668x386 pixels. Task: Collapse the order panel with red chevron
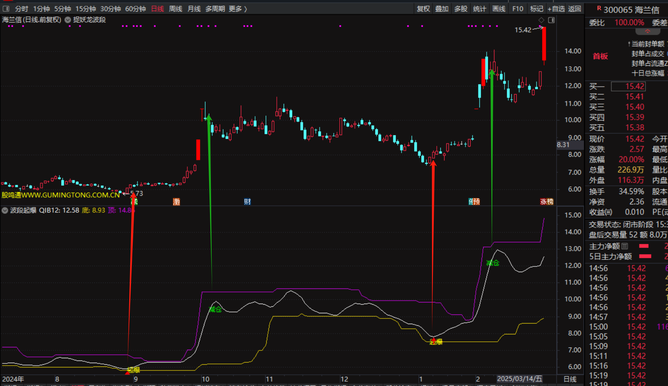pyautogui.click(x=647, y=32)
